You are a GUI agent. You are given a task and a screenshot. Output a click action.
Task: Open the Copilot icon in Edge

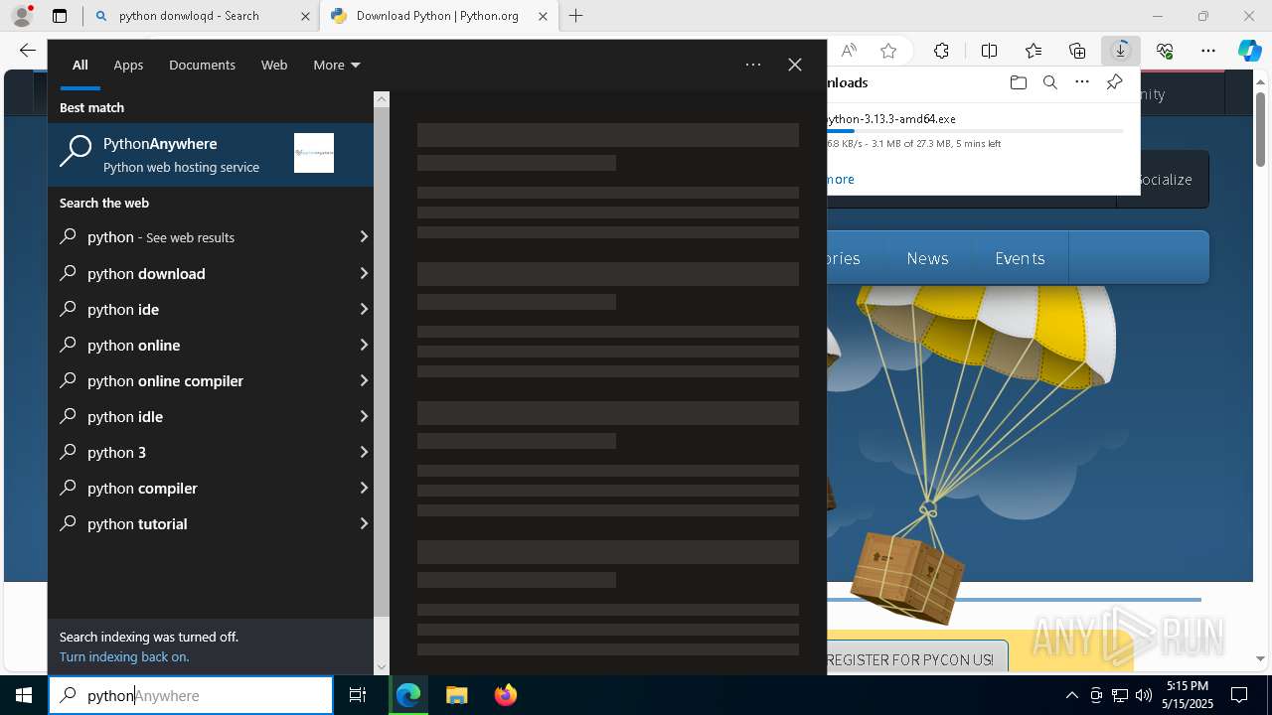point(1249,51)
